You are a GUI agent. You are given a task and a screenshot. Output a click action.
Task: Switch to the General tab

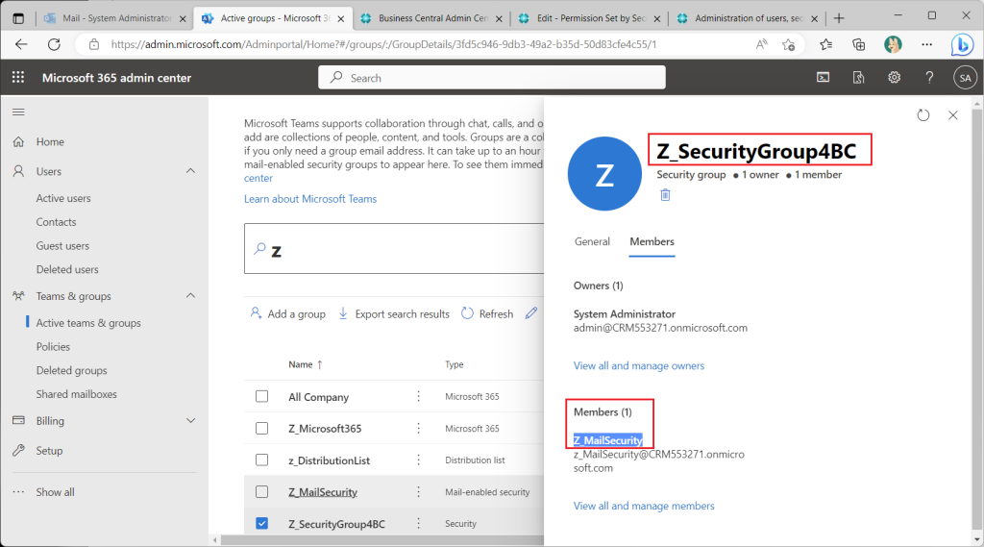pyautogui.click(x=592, y=242)
